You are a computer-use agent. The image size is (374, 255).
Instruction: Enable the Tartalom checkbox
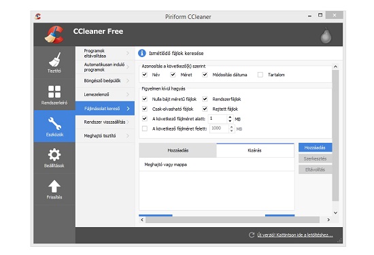click(x=260, y=75)
